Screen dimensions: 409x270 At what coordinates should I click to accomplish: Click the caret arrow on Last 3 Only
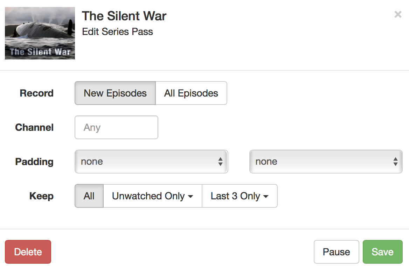[266, 197]
